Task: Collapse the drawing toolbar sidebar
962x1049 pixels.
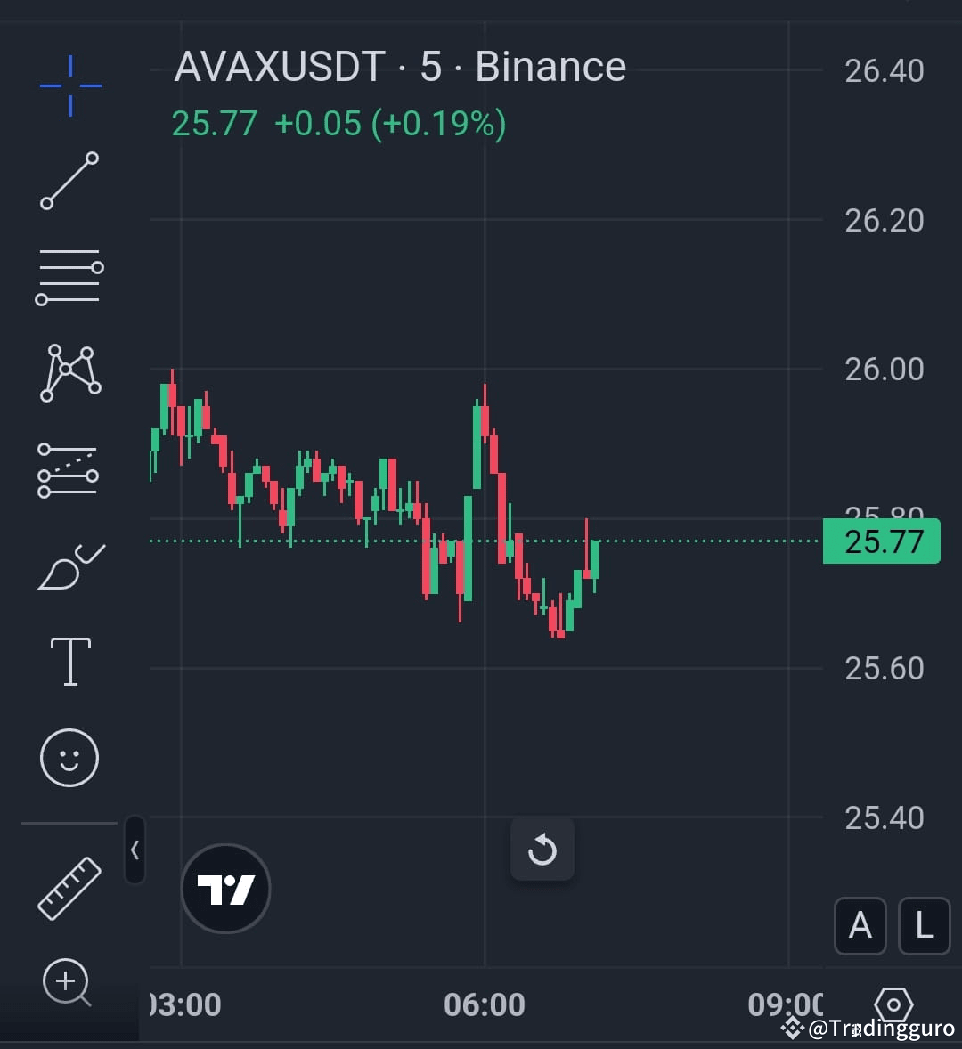Action: (x=135, y=851)
